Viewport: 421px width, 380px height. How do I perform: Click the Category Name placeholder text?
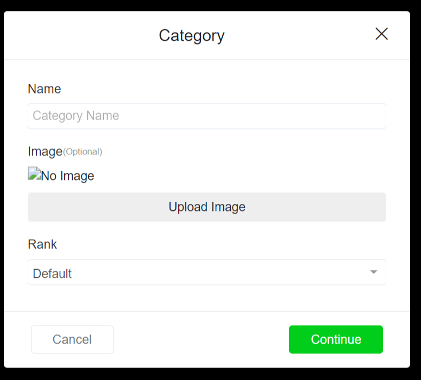click(x=76, y=116)
